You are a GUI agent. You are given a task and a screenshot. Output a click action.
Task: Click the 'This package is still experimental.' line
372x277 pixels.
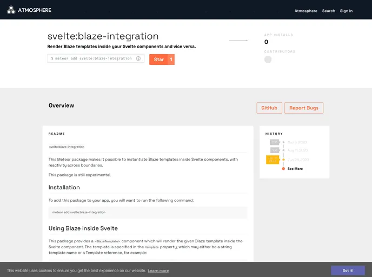tap(79, 175)
